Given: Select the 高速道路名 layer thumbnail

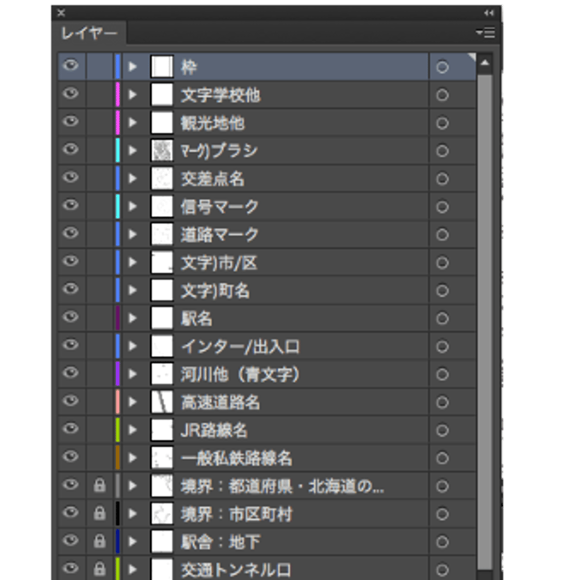Looking at the screenshot, I should point(162,402).
